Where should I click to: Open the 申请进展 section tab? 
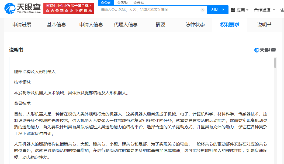[x=22, y=25]
